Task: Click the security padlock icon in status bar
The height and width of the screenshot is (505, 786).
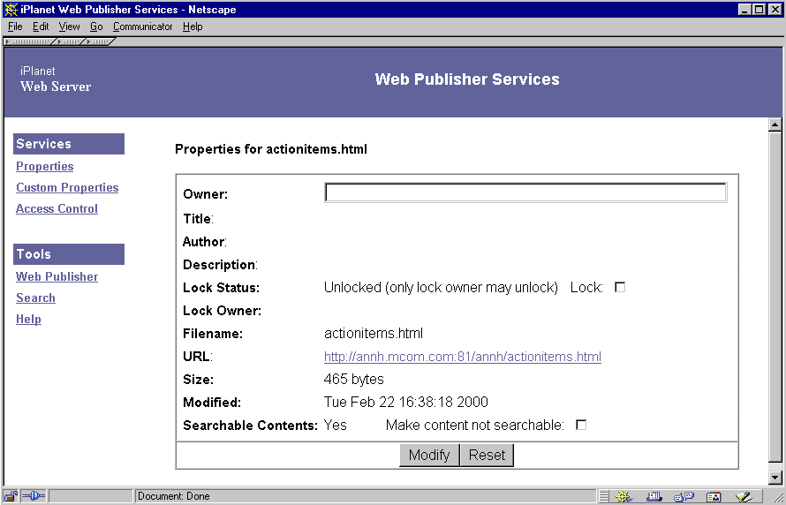Action: click(11, 496)
